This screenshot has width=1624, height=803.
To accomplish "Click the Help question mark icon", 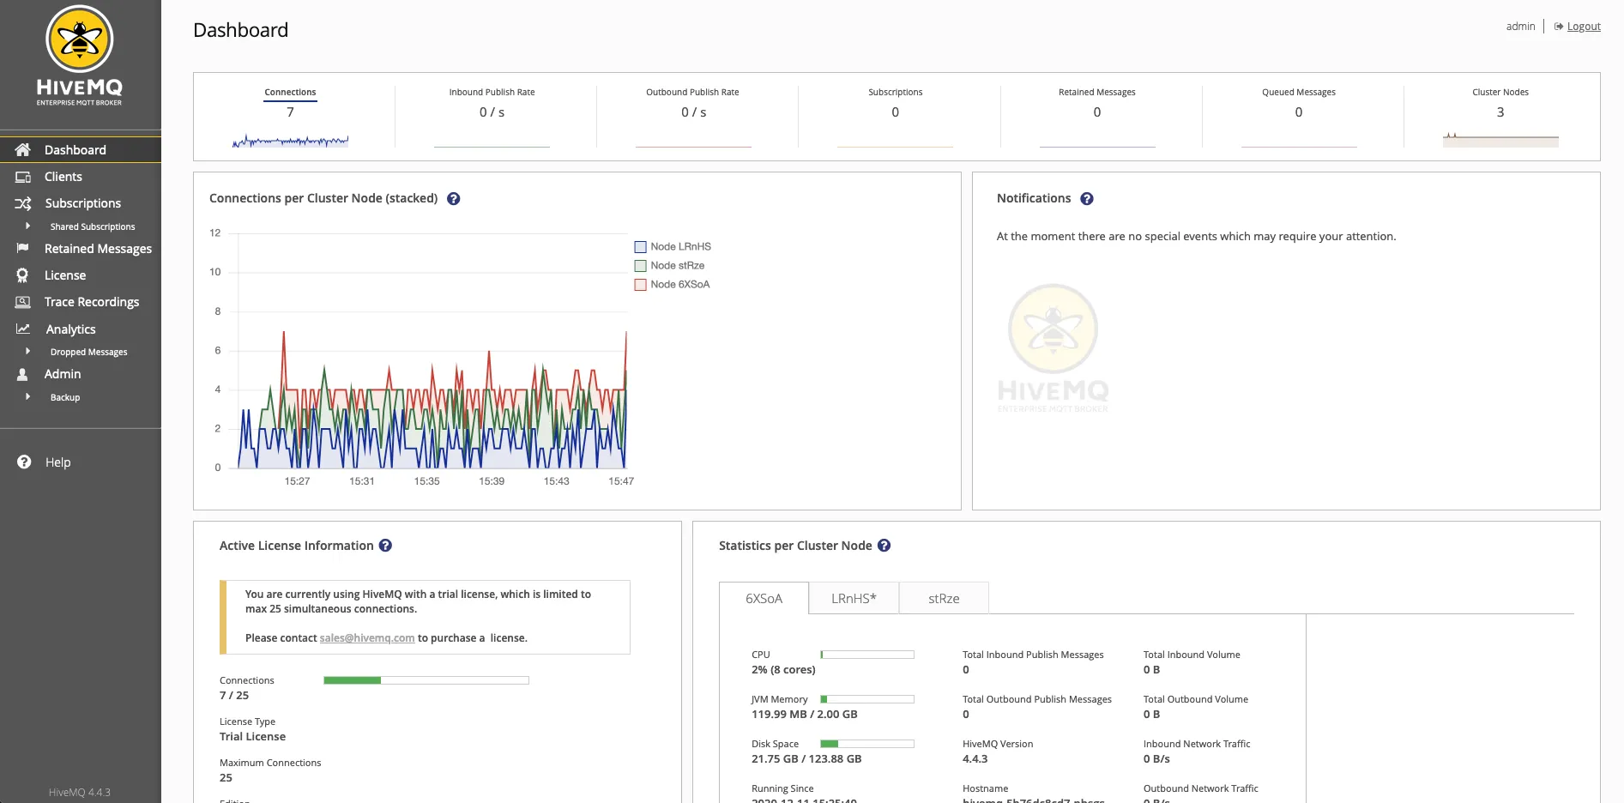I will pos(24,462).
